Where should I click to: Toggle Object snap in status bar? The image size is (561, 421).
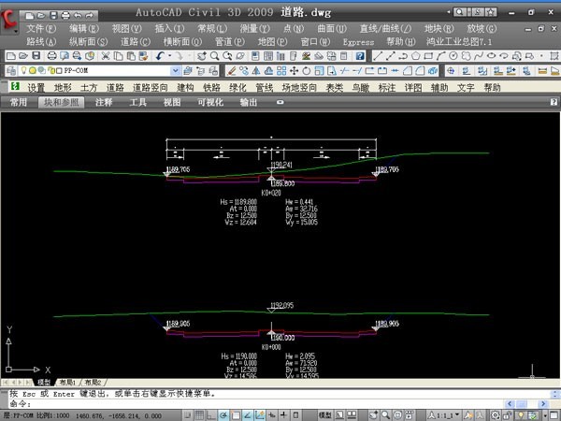tap(236, 415)
